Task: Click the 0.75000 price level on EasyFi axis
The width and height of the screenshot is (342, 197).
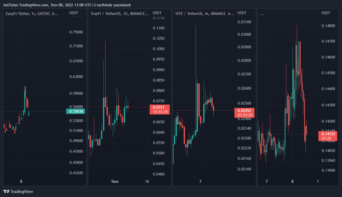Action: pos(76,32)
